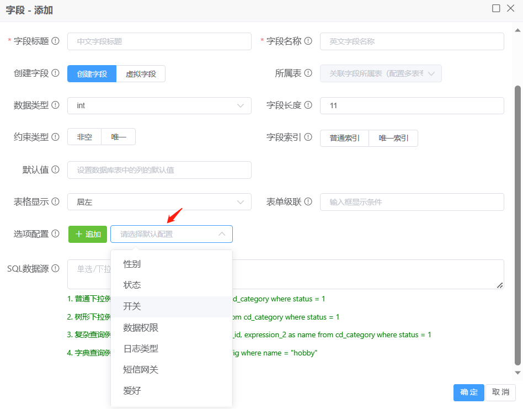Click the help icon beside 约束类型
The image size is (523, 409).
pyautogui.click(x=55, y=137)
